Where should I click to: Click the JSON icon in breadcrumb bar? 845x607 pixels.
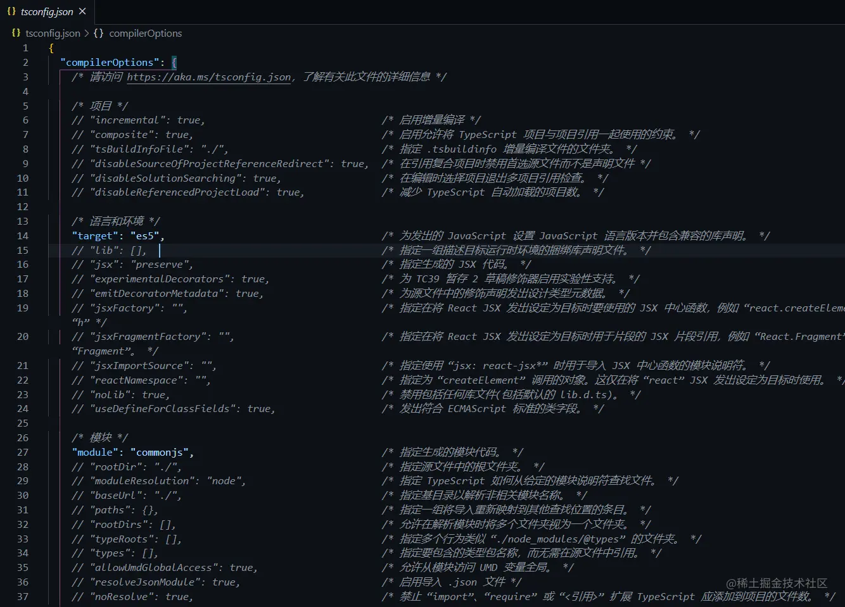click(16, 33)
